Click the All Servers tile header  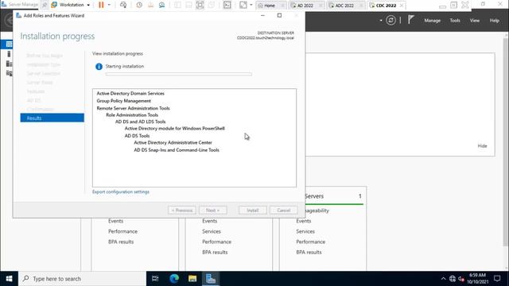[334, 196]
